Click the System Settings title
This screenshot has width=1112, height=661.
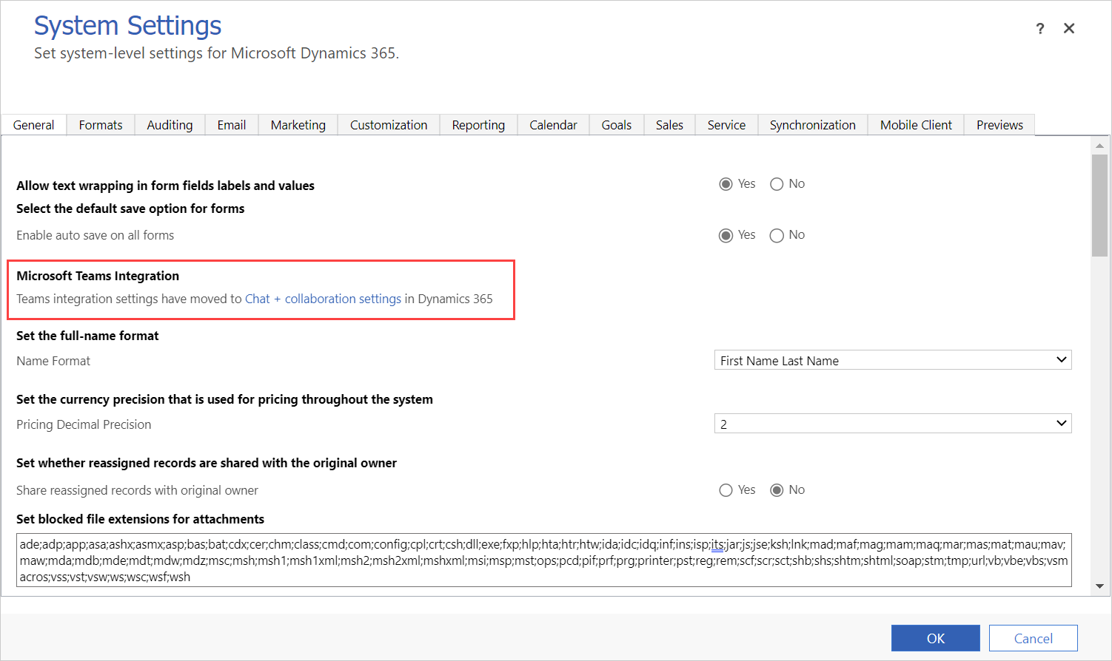coord(127,25)
